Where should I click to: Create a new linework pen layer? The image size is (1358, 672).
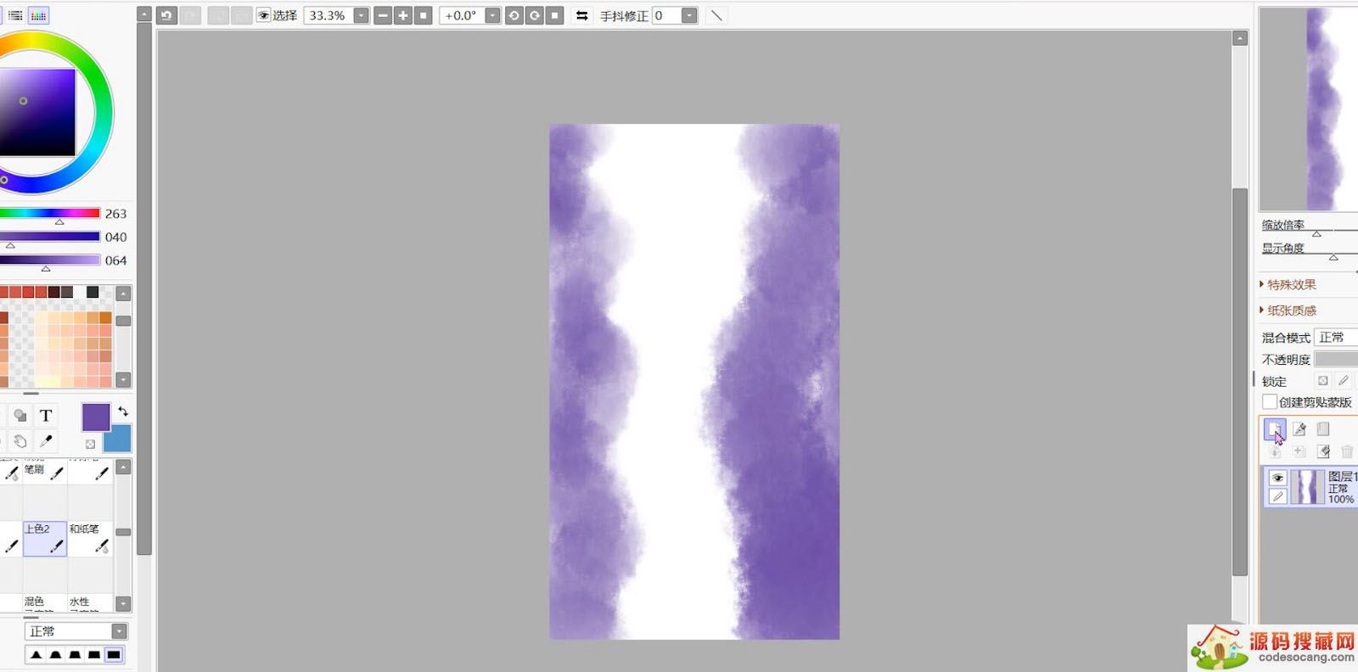[x=1299, y=429]
